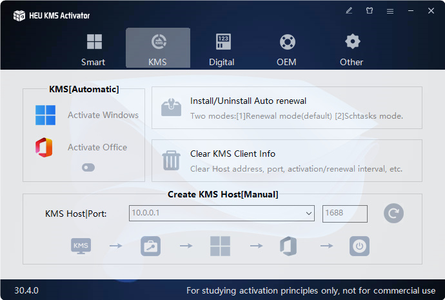445x300 pixels.
Task: Open the Smart activation tab
Action: tap(94, 48)
